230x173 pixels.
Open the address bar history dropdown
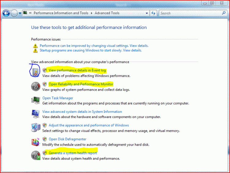click(147, 13)
